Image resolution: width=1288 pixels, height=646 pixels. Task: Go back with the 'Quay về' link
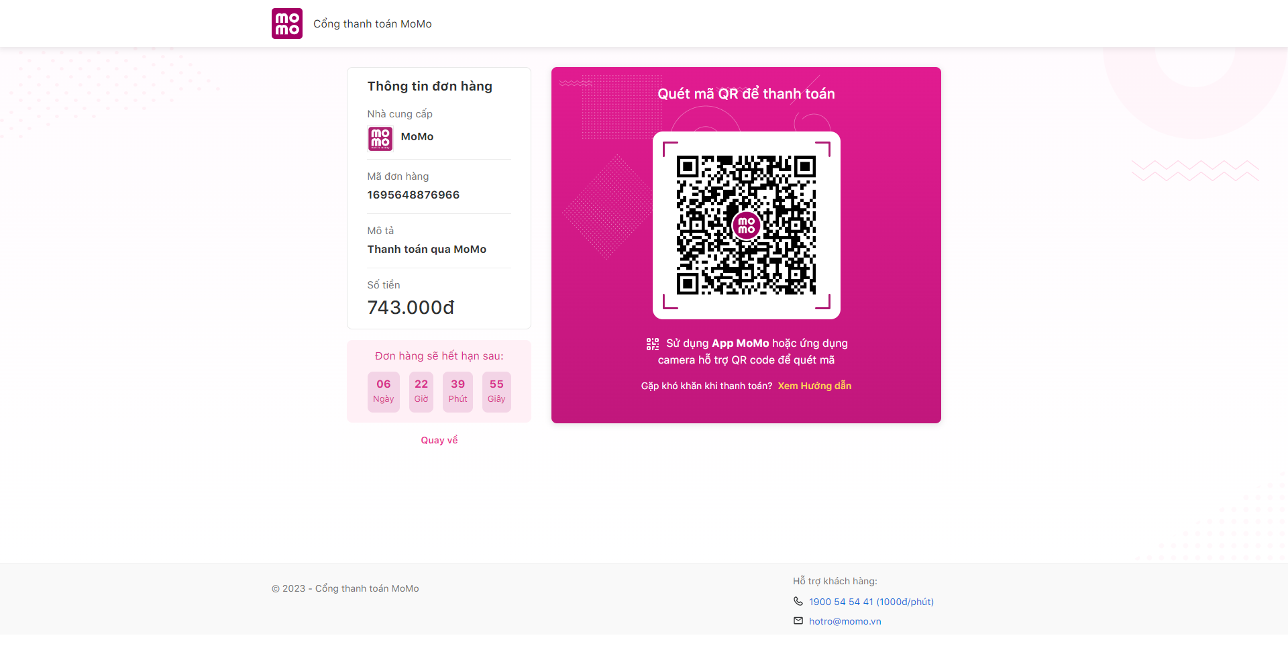pyautogui.click(x=439, y=440)
